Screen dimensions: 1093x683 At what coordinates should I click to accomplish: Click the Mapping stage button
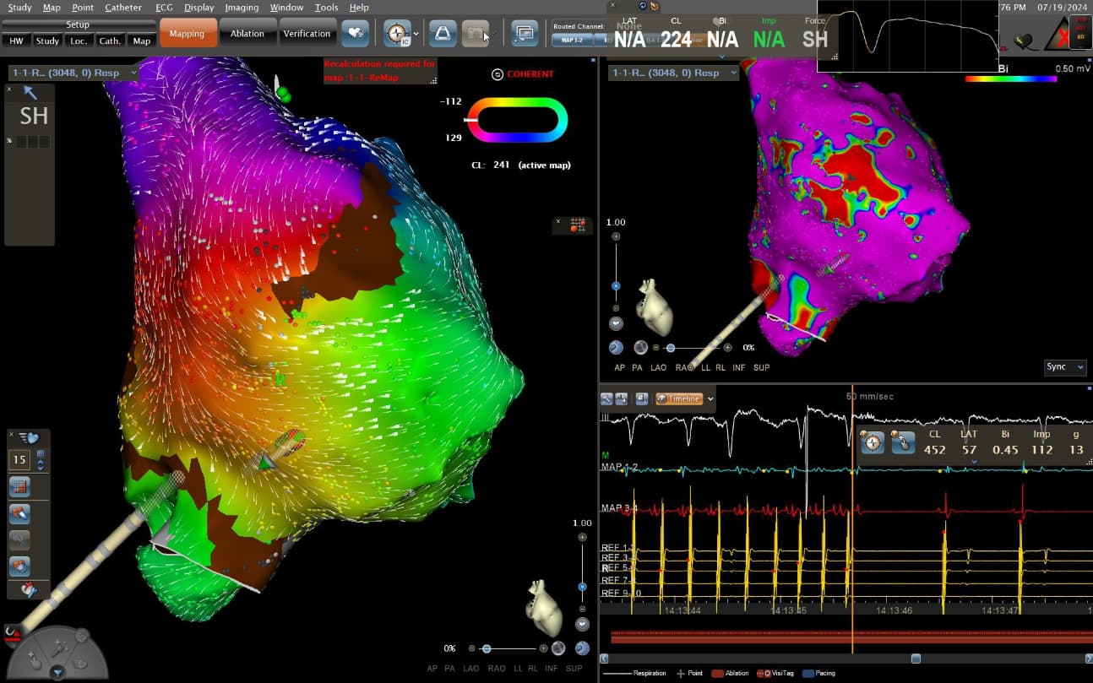click(188, 34)
